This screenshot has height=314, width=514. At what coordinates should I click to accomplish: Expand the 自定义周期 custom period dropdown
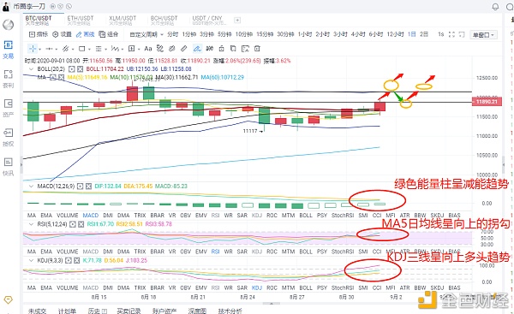click(146, 34)
